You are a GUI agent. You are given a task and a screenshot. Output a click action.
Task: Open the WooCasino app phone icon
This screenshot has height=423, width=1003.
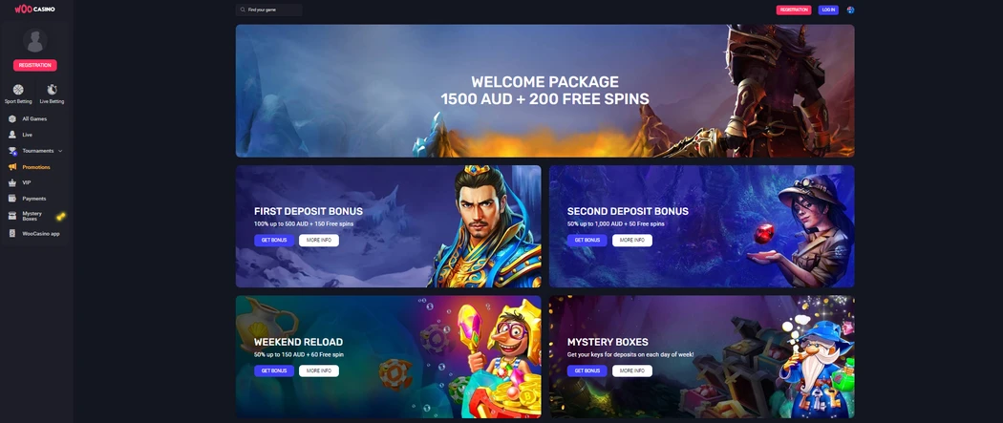coord(12,234)
